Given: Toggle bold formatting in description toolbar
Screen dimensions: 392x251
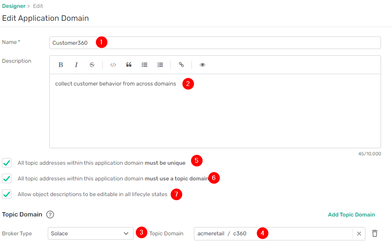Looking at the screenshot, I should click(61, 65).
